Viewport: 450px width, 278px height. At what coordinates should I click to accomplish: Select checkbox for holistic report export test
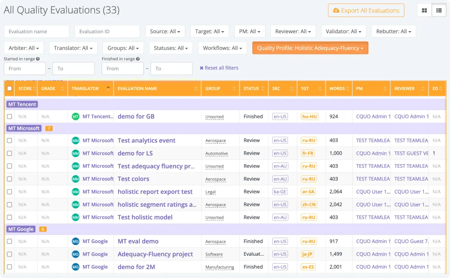point(9,192)
